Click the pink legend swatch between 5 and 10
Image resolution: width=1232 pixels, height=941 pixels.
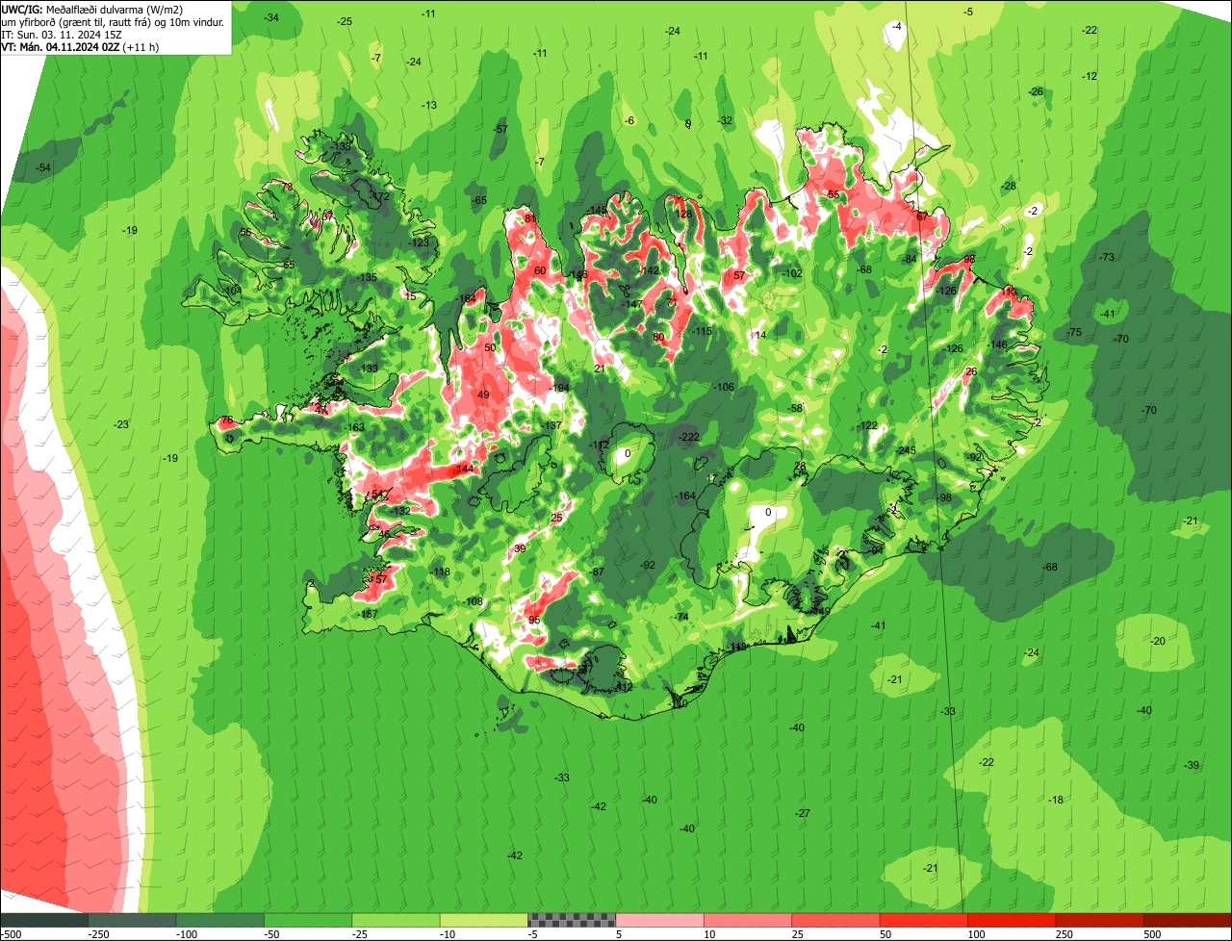point(659,920)
